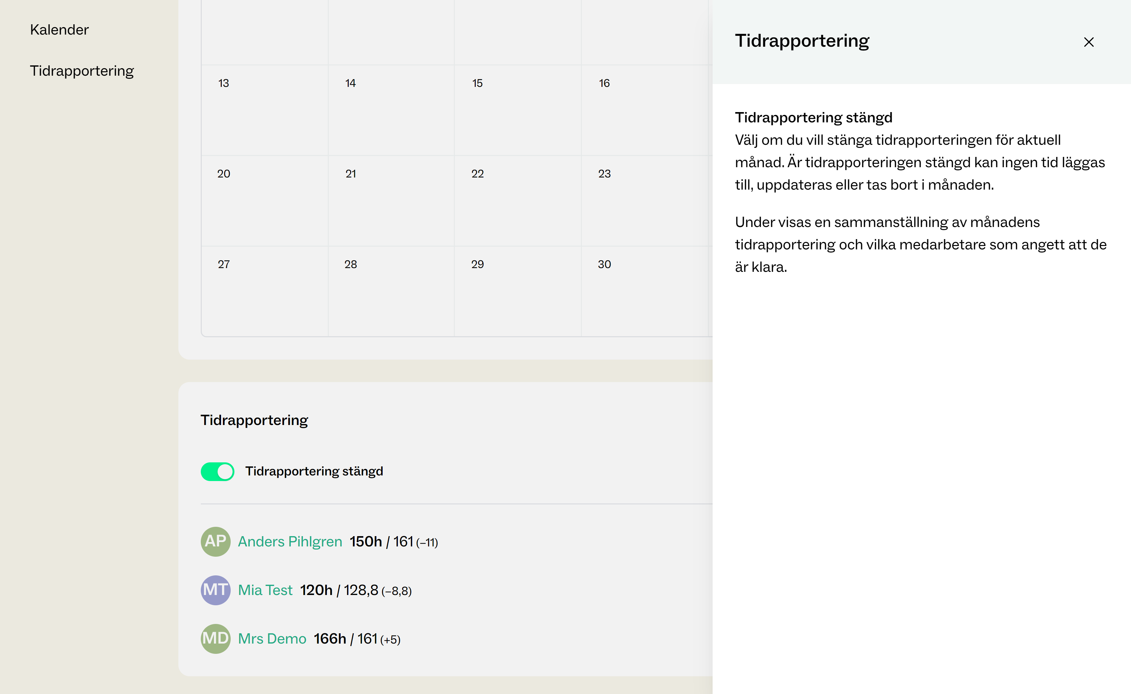Open Kalender in the sidebar
The image size is (1131, 694).
pos(59,30)
